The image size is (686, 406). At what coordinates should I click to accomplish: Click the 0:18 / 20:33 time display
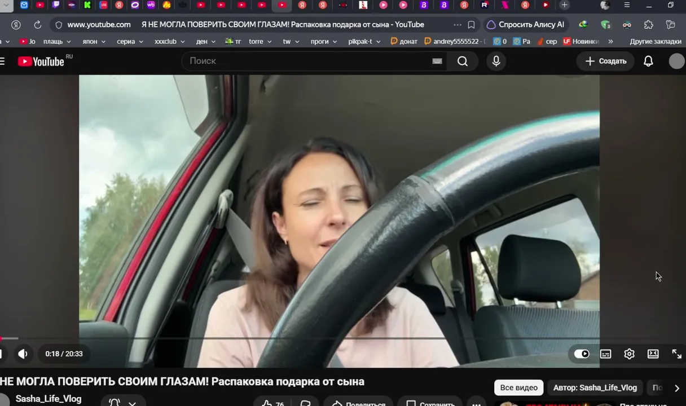point(64,354)
